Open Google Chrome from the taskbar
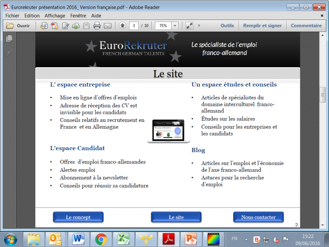 pyautogui.click(x=101, y=239)
